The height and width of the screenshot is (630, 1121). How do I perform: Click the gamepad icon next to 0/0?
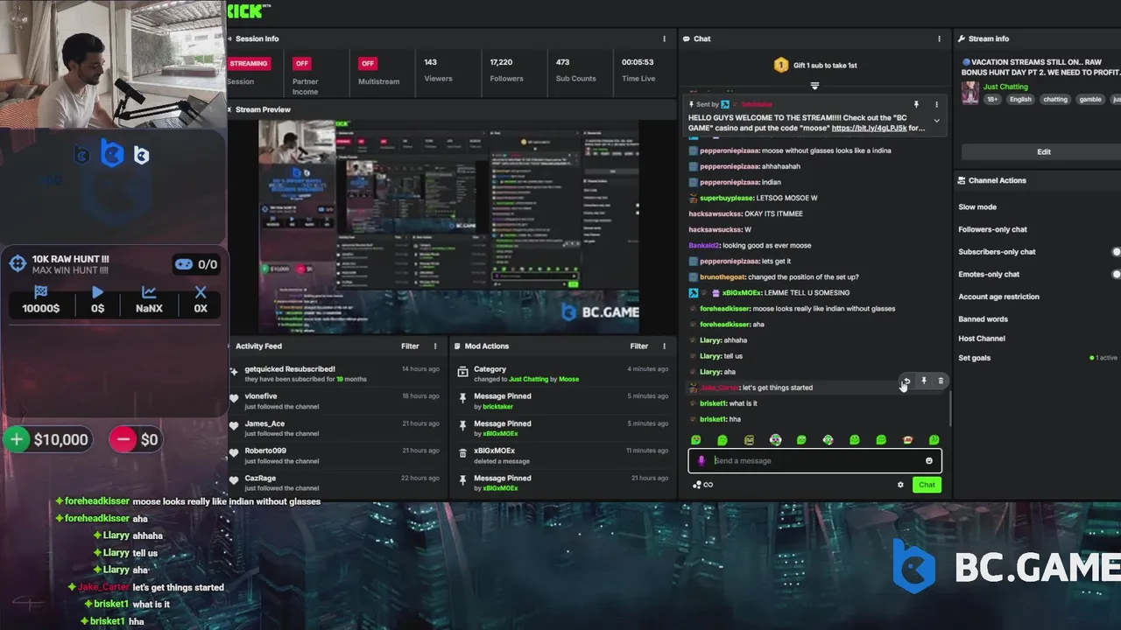[x=184, y=264]
